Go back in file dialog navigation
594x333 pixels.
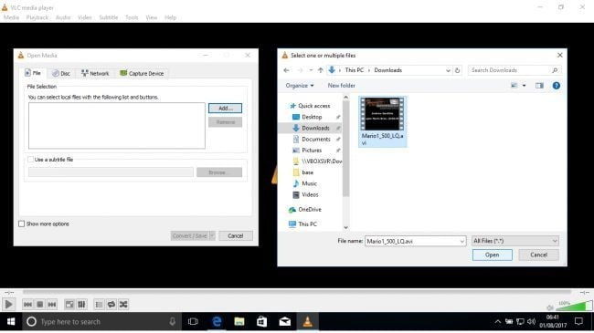tap(286, 70)
